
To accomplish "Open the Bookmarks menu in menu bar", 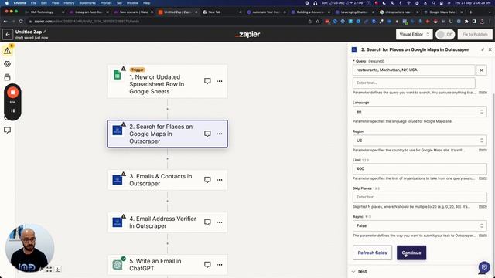I will pos(87,3).
